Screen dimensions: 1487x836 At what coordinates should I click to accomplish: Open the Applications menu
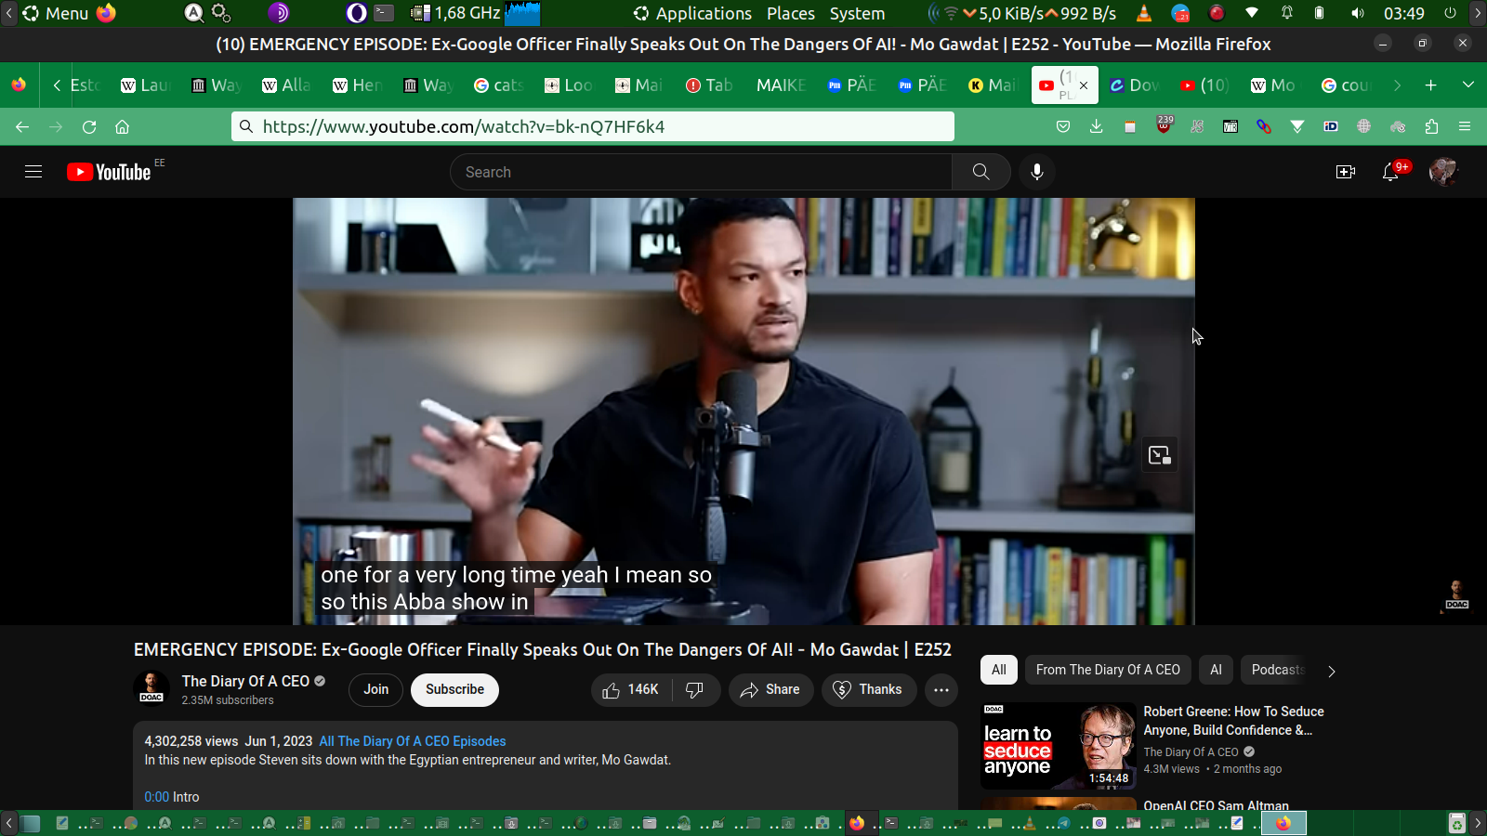[692, 13]
